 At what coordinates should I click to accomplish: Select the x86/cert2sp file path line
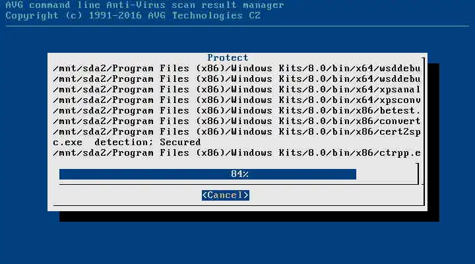coord(237,132)
